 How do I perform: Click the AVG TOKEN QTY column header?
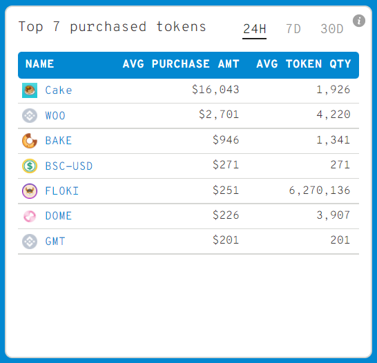[x=304, y=64]
